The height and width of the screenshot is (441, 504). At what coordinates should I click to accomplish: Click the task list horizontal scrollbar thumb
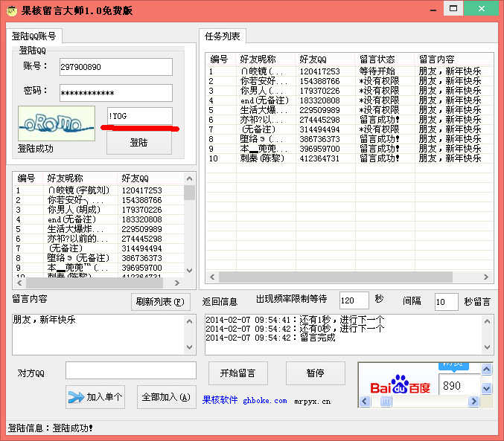[336, 277]
